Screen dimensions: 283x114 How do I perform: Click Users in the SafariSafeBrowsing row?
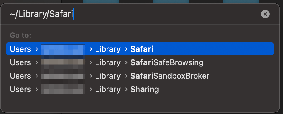(x=20, y=62)
